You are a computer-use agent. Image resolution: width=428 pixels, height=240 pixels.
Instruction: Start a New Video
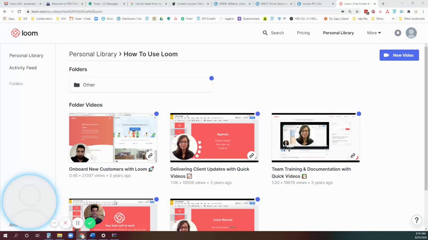399,55
